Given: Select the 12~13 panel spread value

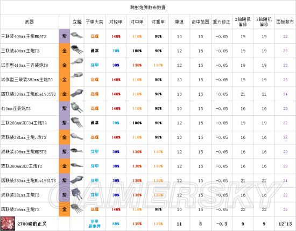Looking at the screenshot, I should click(285, 224).
